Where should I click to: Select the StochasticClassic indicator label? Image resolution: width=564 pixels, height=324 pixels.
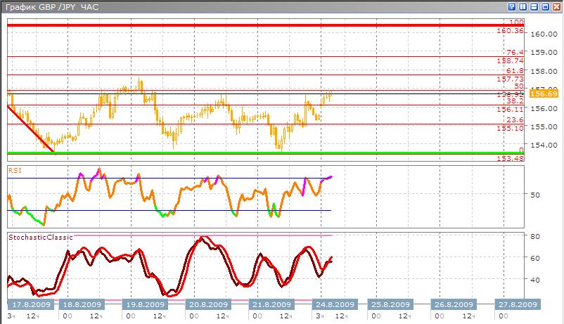click(41, 238)
